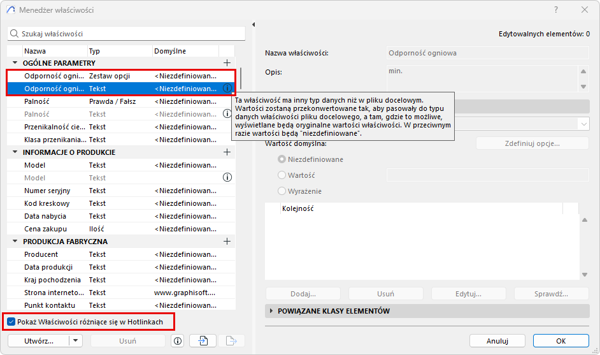600x355 pixels.
Task: Click Opis field scroll down arrow
Action: (583, 87)
